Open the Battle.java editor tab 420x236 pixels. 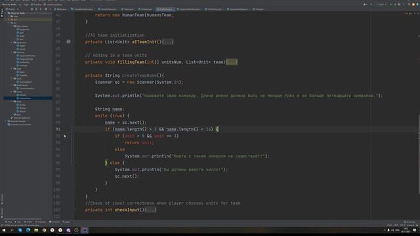tap(60, 9)
